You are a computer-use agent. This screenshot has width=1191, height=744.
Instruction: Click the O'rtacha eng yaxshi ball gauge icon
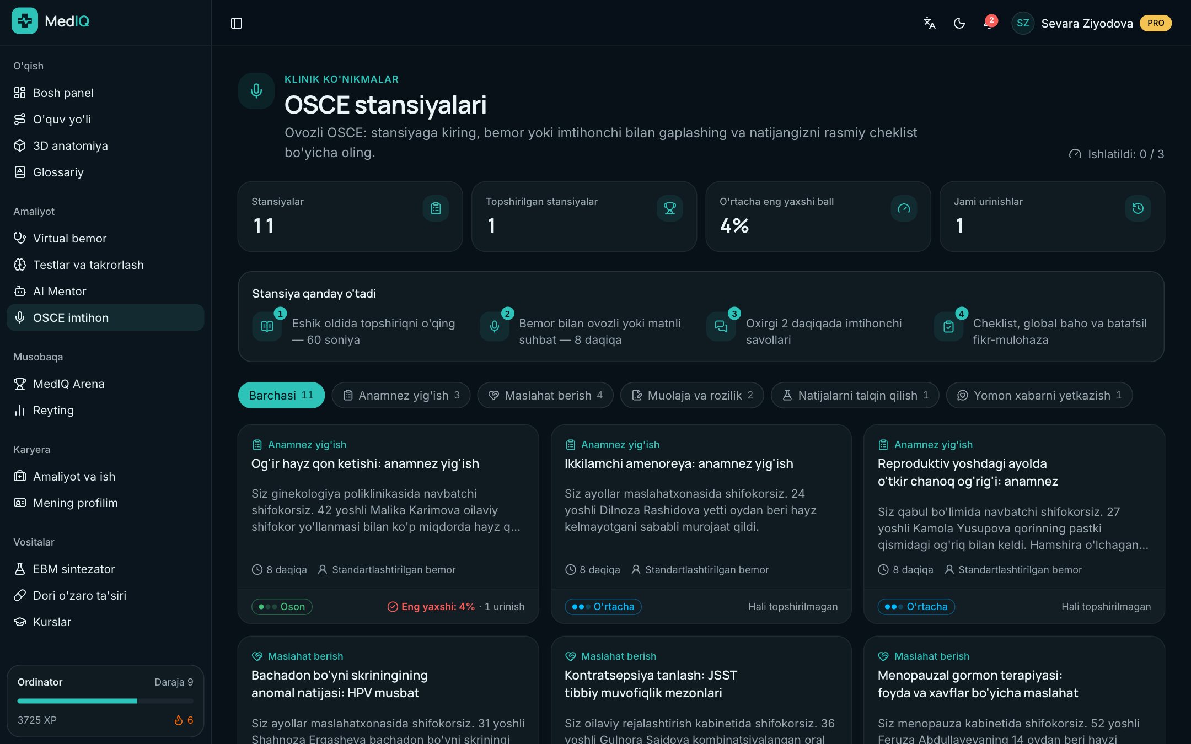[x=904, y=208]
